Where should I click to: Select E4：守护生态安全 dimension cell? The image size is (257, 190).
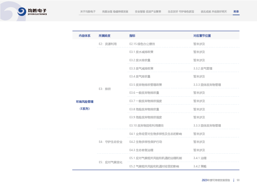point(110,142)
